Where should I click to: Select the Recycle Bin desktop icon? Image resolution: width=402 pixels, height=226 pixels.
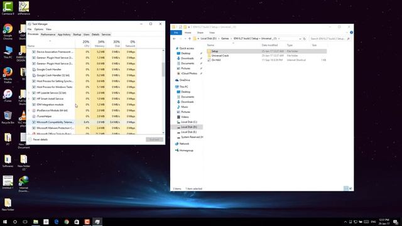[x=8, y=117]
